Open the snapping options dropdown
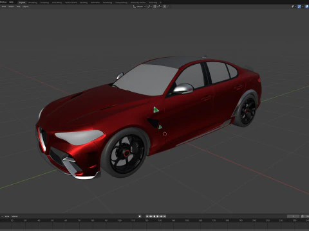309x231 pixels. 159,6
